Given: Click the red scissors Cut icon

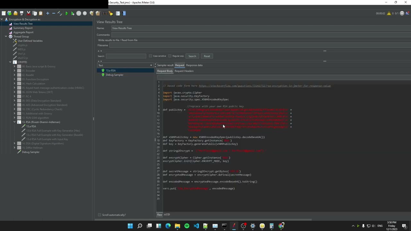Looking at the screenshot, I should tap(29, 13).
